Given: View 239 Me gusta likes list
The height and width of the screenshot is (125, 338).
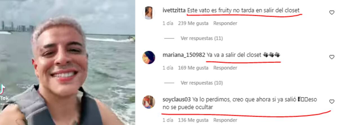Looking at the screenshot, I should (193, 23).
